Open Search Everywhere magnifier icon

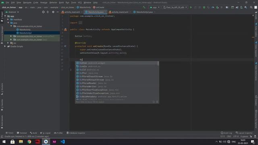(251, 7)
